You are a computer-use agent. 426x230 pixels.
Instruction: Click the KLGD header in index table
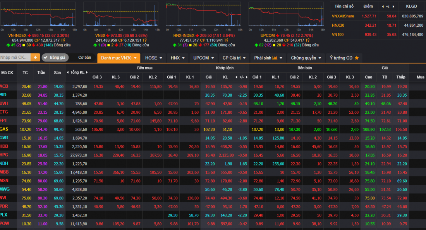[411, 7]
